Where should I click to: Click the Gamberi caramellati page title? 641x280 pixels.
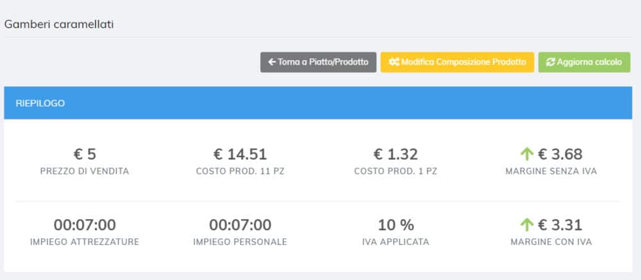click(x=59, y=24)
